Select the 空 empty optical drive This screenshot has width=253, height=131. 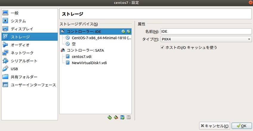[x=96, y=44]
